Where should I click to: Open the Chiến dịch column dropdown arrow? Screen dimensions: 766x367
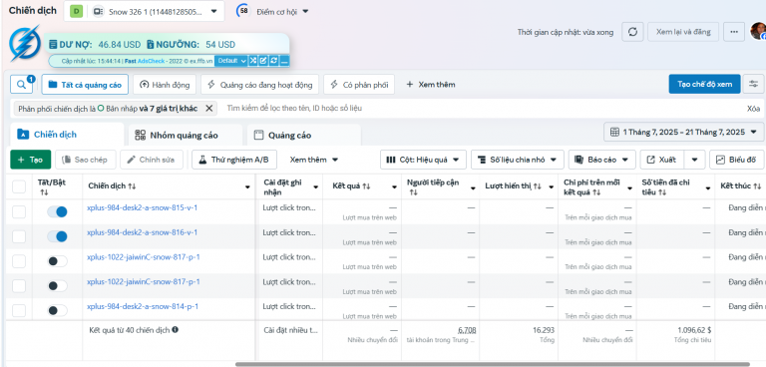coord(247,187)
